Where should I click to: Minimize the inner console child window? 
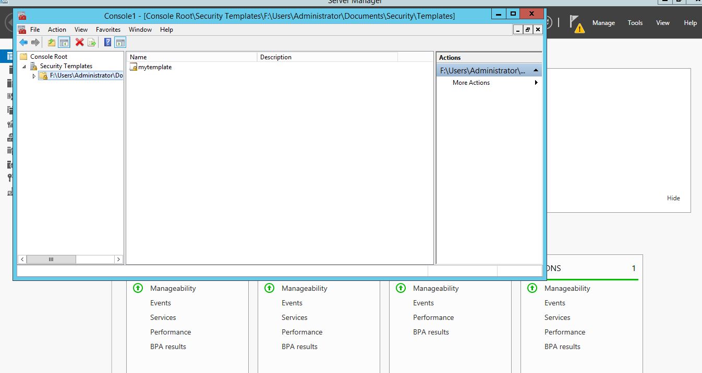point(518,30)
